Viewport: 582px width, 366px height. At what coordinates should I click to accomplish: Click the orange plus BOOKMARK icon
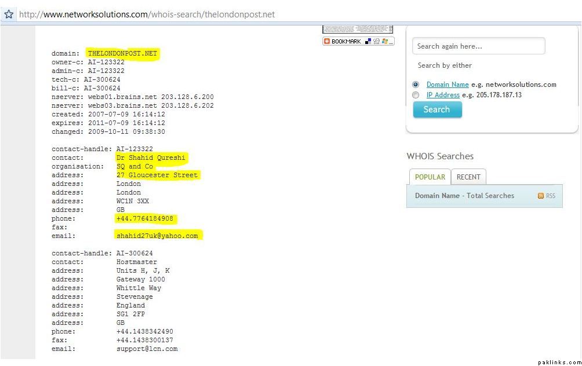point(327,42)
